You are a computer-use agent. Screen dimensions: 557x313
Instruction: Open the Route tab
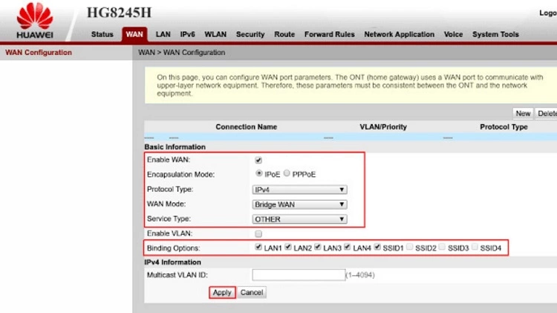click(x=284, y=34)
